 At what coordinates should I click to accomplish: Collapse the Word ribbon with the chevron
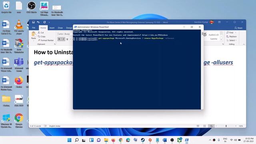[244, 44]
